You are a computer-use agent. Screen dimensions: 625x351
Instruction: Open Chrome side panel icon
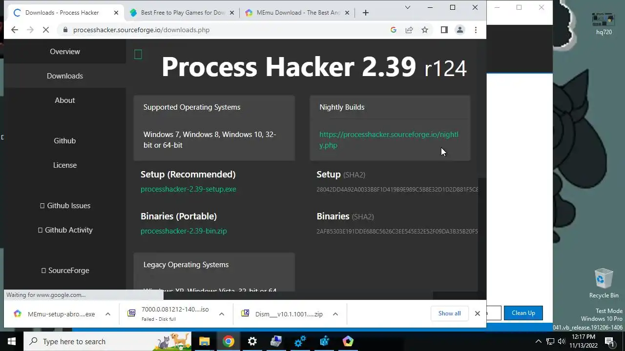pyautogui.click(x=444, y=30)
